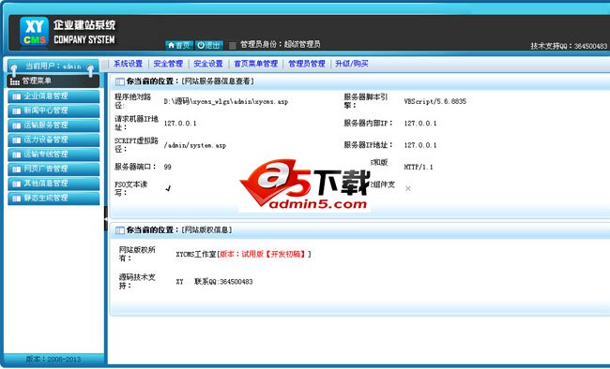Click the 管理菜单 header icon
This screenshot has height=369, width=610.
(15, 81)
